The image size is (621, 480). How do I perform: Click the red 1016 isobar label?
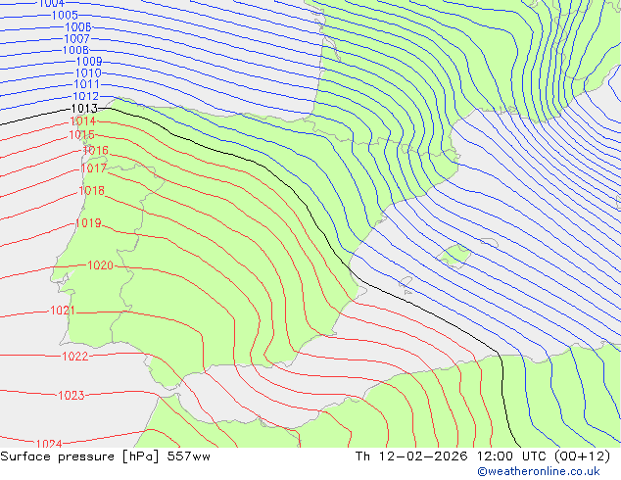[x=95, y=151]
